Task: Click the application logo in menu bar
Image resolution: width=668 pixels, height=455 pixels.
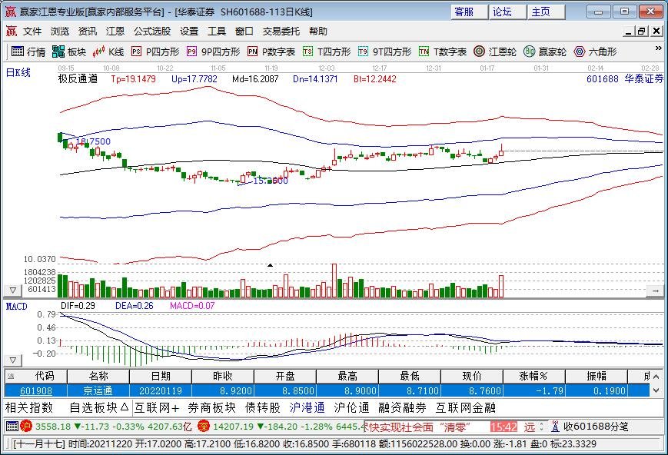Action: point(11,31)
